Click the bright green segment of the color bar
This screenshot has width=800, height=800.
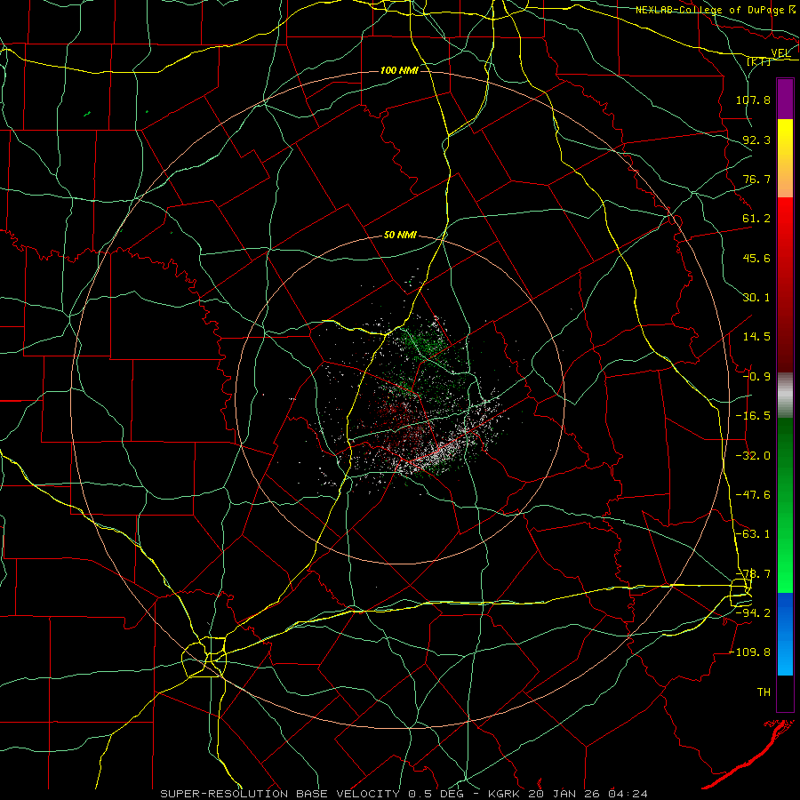785,540
